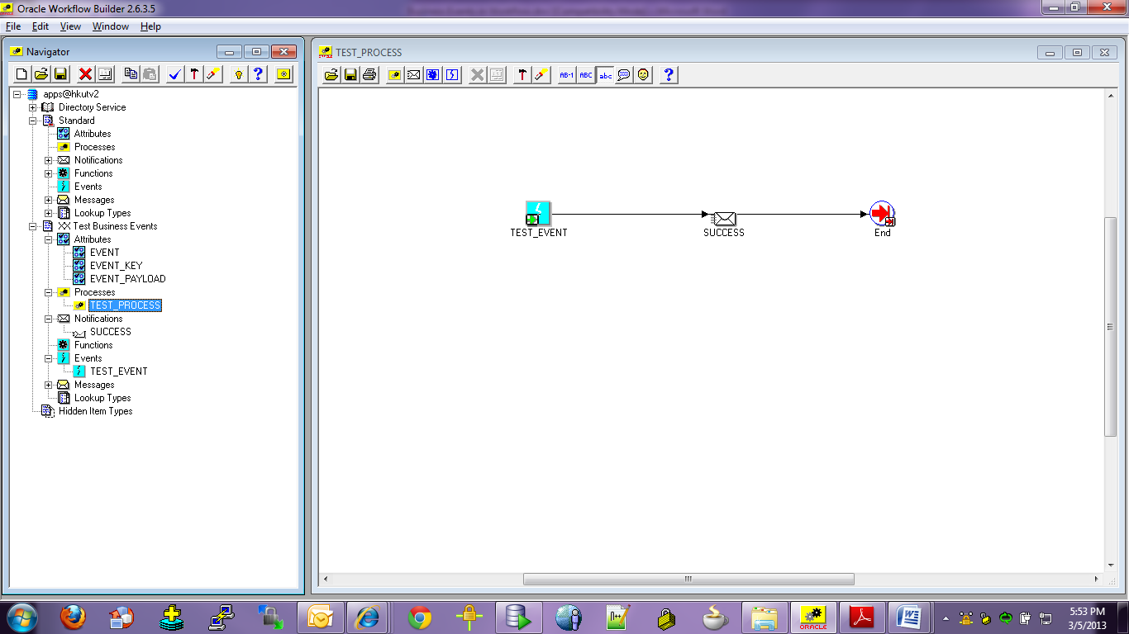Open the View menu
Screen dimensions: 1129x634
tap(70, 26)
